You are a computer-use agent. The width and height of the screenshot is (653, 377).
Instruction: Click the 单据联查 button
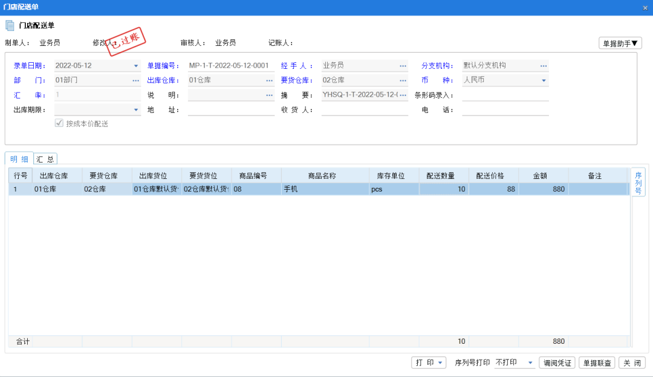click(x=597, y=362)
